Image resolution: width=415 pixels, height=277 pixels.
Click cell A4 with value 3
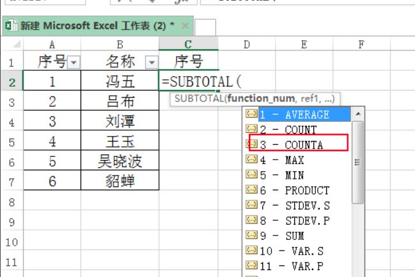(52, 121)
